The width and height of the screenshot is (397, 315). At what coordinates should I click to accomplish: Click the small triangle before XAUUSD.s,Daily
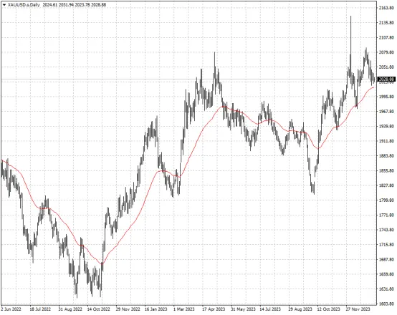click(4, 4)
